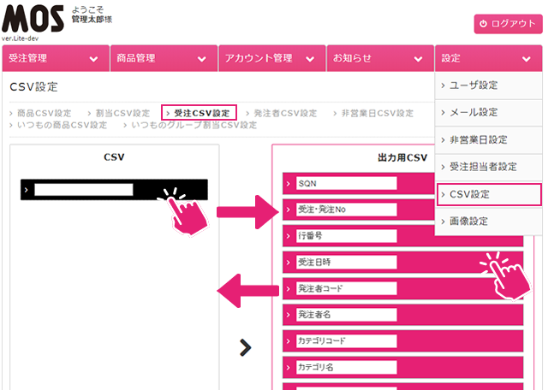Collapse the 設定 dropdown menu
This screenshot has width=548, height=390.
pyautogui.click(x=487, y=58)
